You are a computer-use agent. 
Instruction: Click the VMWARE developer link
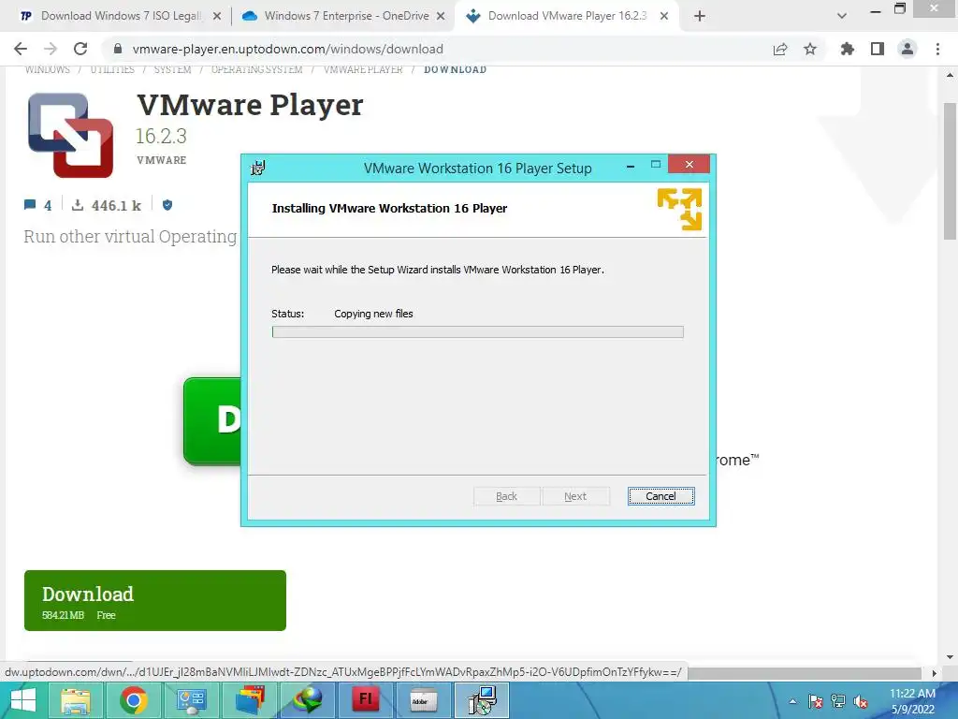click(x=161, y=160)
